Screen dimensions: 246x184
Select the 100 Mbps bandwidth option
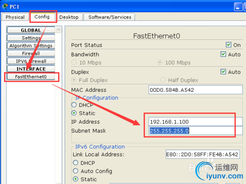[160, 62]
